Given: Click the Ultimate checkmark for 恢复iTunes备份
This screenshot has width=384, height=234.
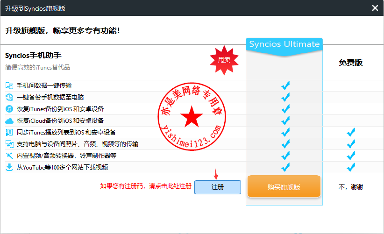Looking at the screenshot, I should click(285, 109).
